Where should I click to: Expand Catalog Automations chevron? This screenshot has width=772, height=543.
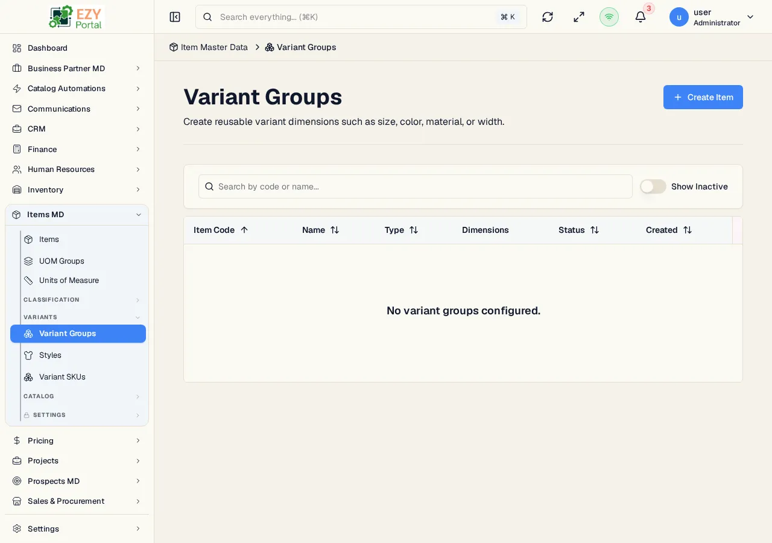[x=138, y=89]
